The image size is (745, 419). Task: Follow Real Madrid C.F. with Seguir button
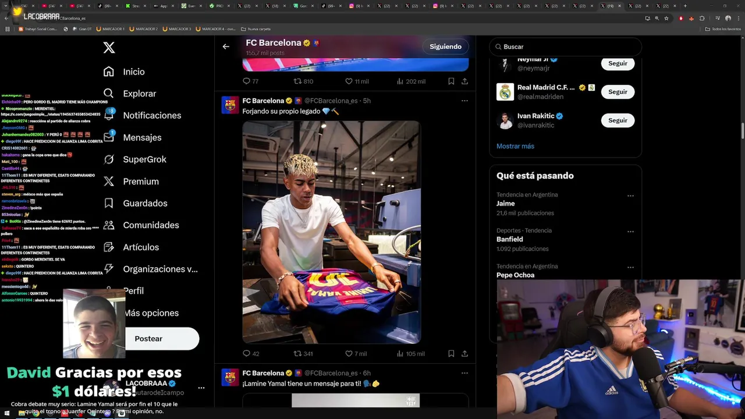618,92
